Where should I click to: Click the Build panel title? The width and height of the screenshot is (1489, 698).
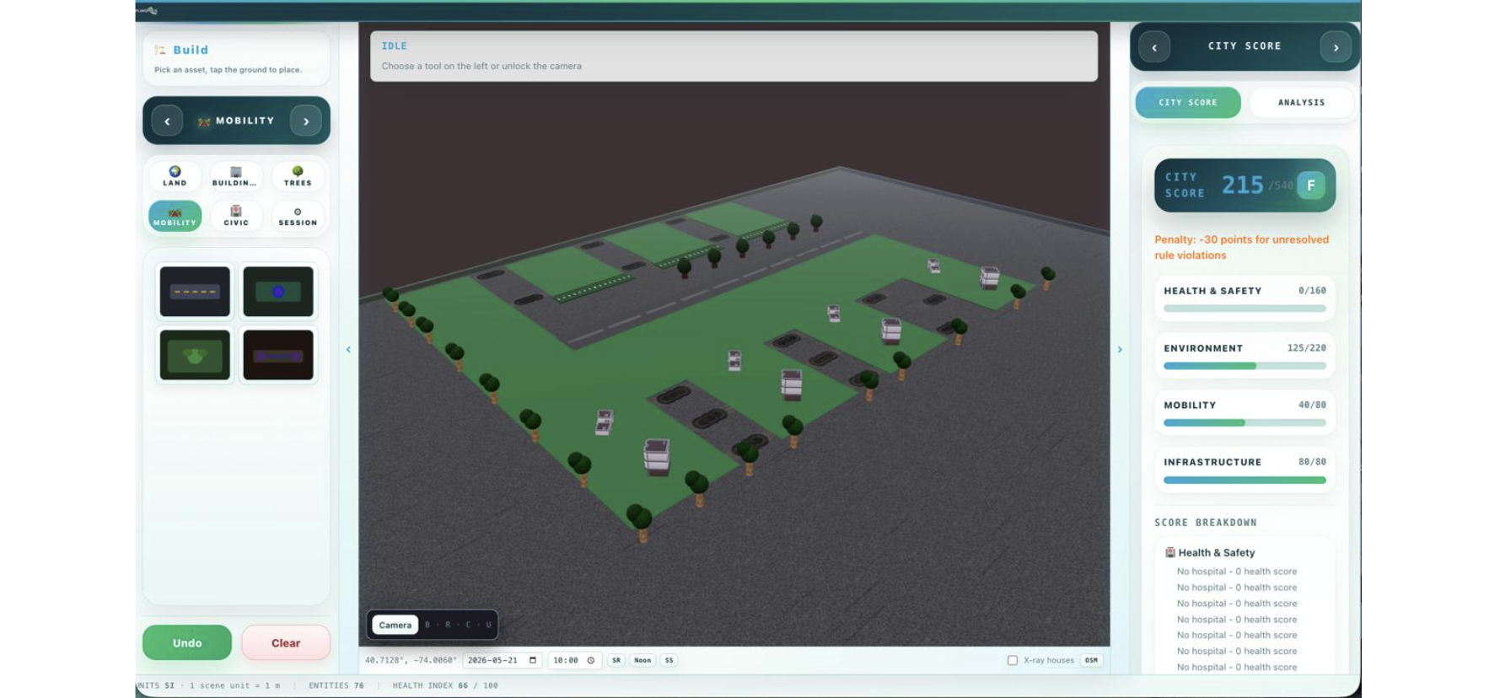191,50
